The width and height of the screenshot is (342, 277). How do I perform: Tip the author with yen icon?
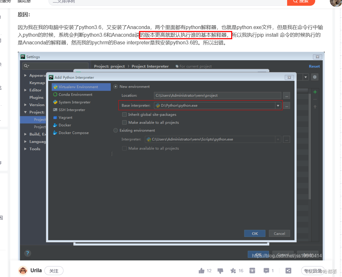[252, 271]
